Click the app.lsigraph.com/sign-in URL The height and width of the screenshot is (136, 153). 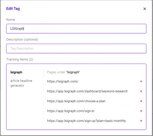click(71, 111)
